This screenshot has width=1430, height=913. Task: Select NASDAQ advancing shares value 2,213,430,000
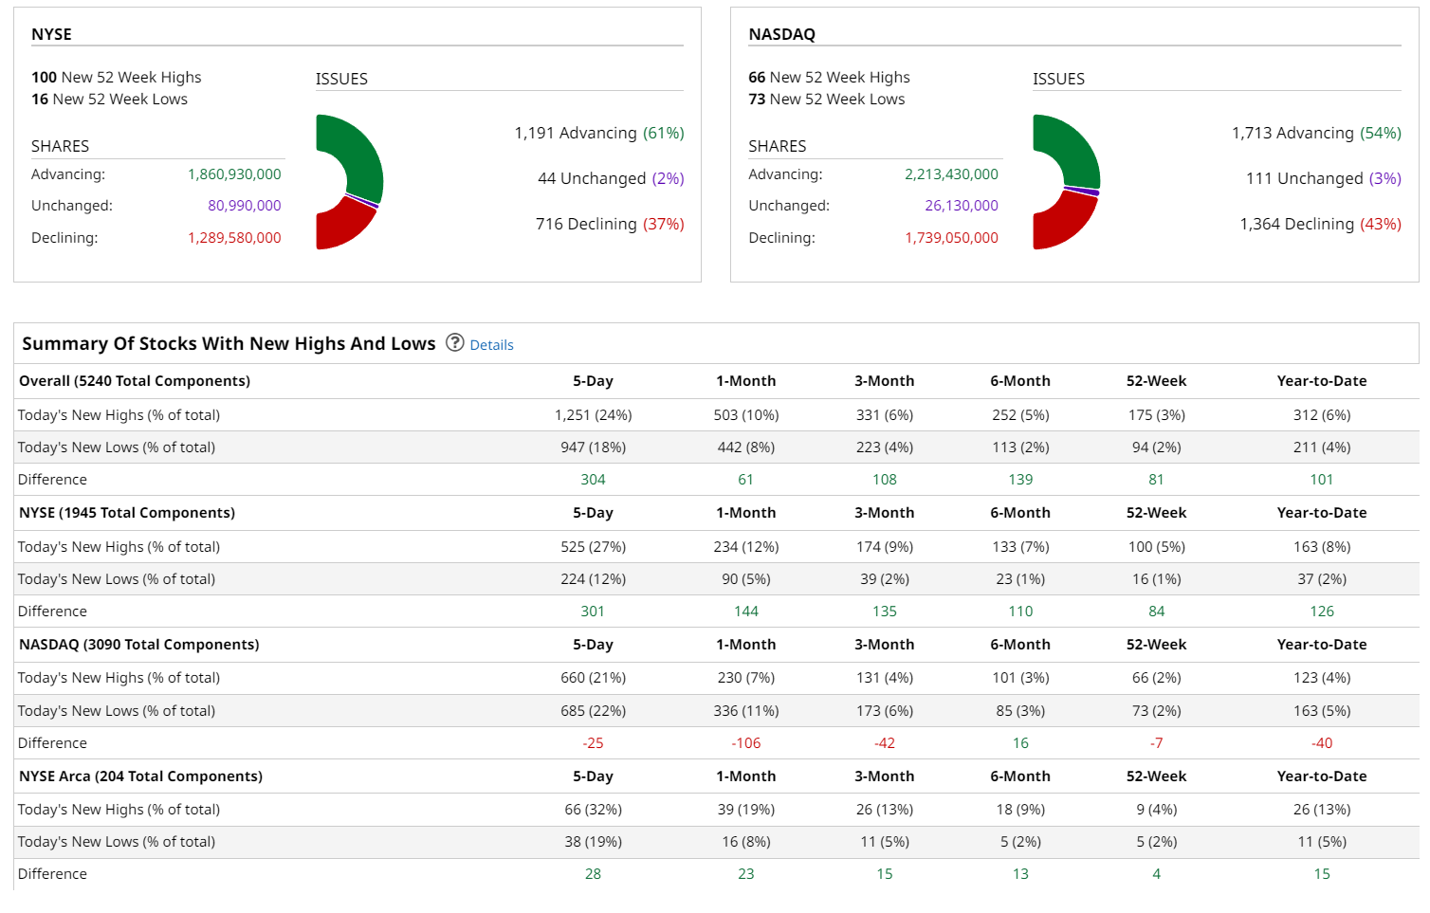[x=951, y=174]
